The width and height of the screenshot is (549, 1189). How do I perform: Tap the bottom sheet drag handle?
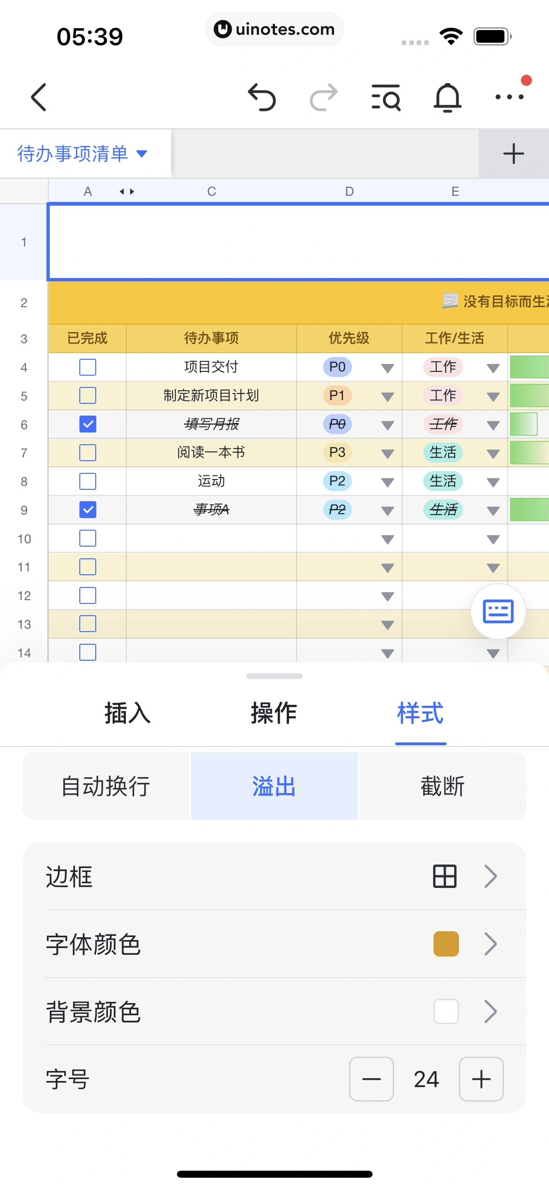274,676
